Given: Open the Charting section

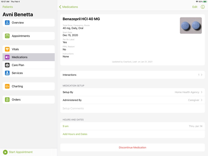Looking at the screenshot, I should click(x=29, y=86).
